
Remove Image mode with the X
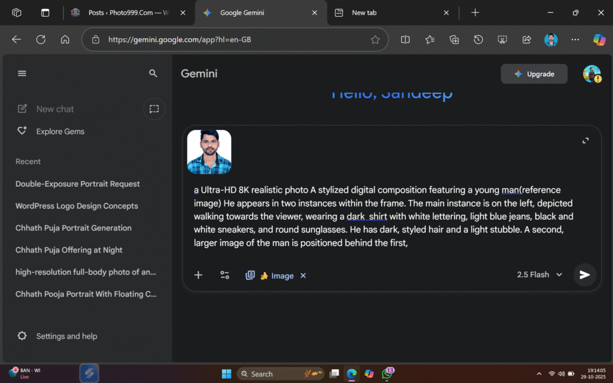303,275
